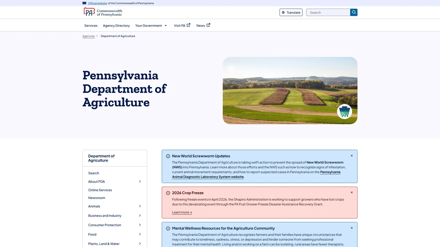Close the Mental Wellness Resources alert
This screenshot has width=440, height=247.
352,228
